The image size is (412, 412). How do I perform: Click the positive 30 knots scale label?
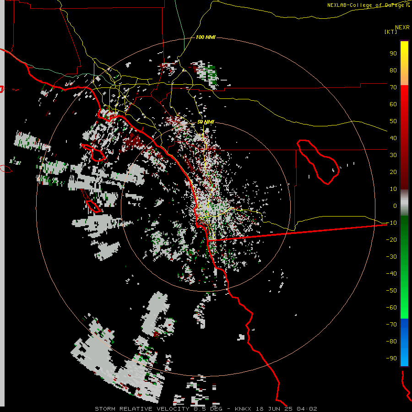tap(393, 155)
